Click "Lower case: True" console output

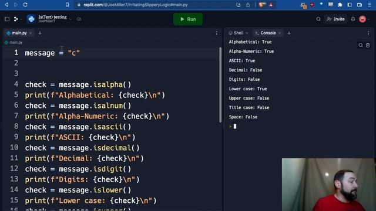[x=248, y=89]
